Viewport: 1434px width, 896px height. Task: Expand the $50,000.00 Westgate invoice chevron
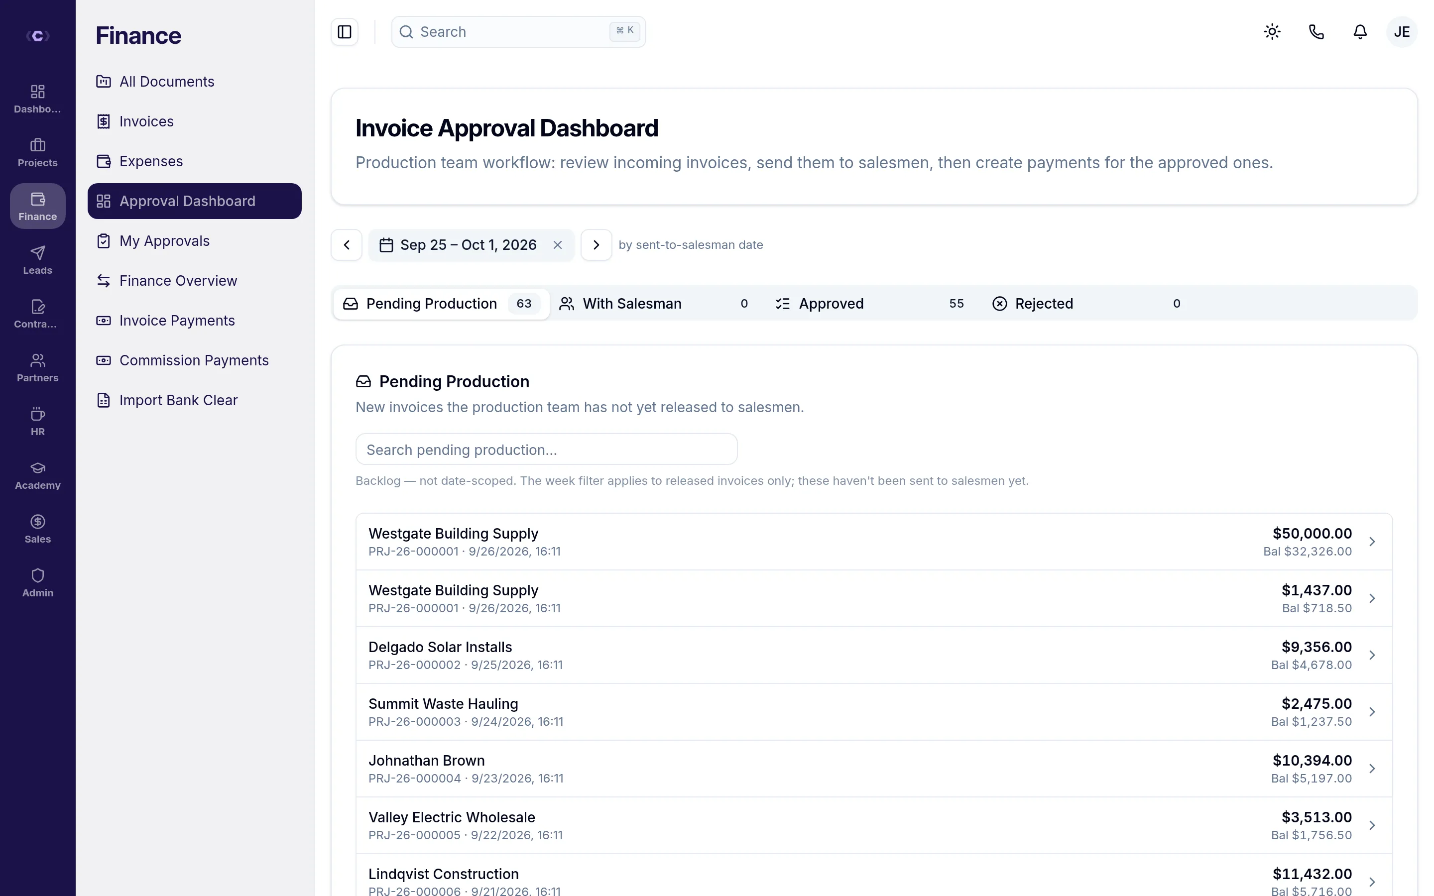(x=1372, y=542)
